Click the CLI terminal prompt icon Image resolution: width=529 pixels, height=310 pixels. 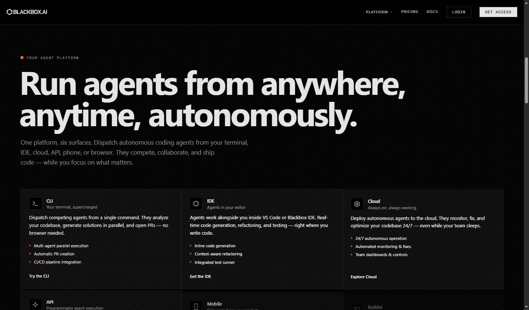[x=35, y=203]
